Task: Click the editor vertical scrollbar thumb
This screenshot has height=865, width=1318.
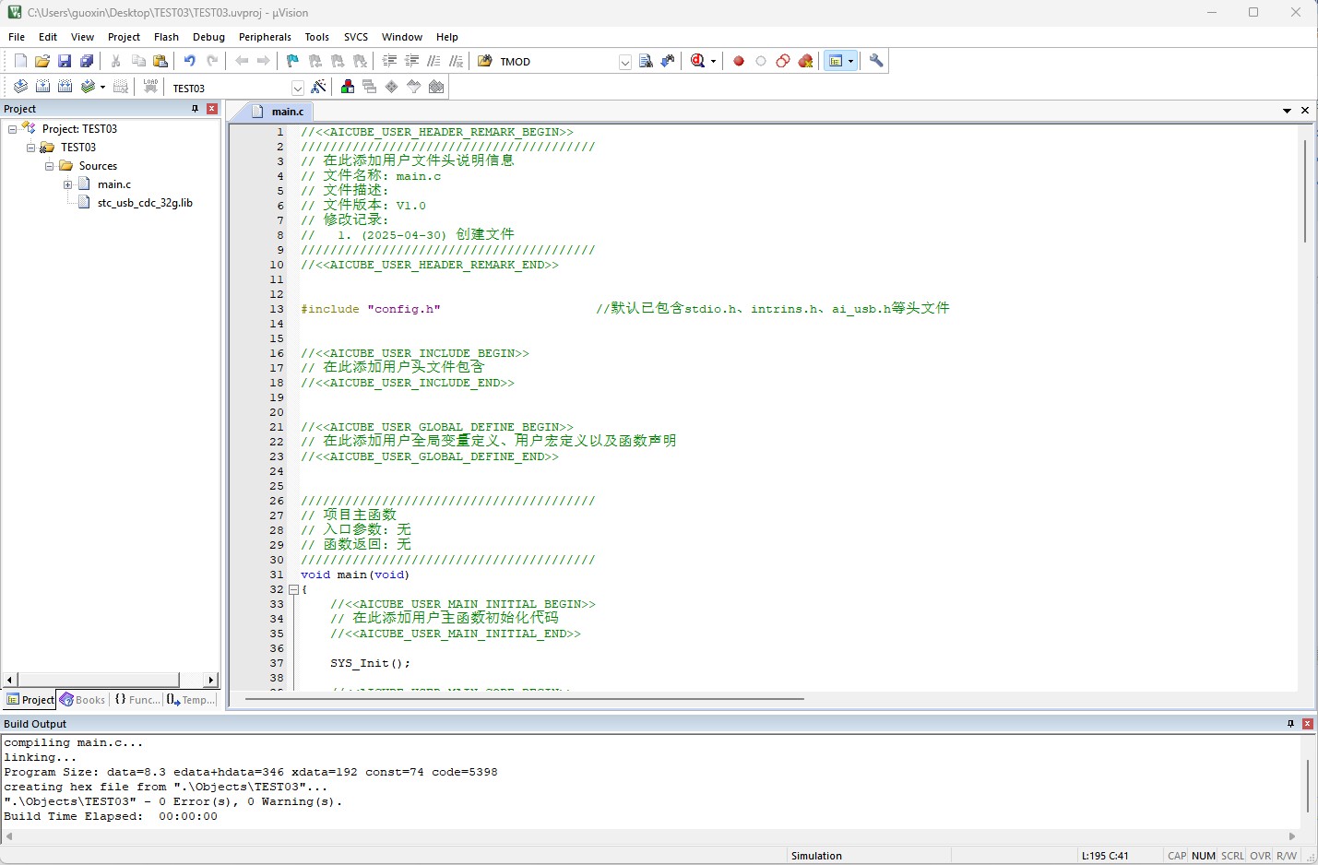Action: 1305,191
